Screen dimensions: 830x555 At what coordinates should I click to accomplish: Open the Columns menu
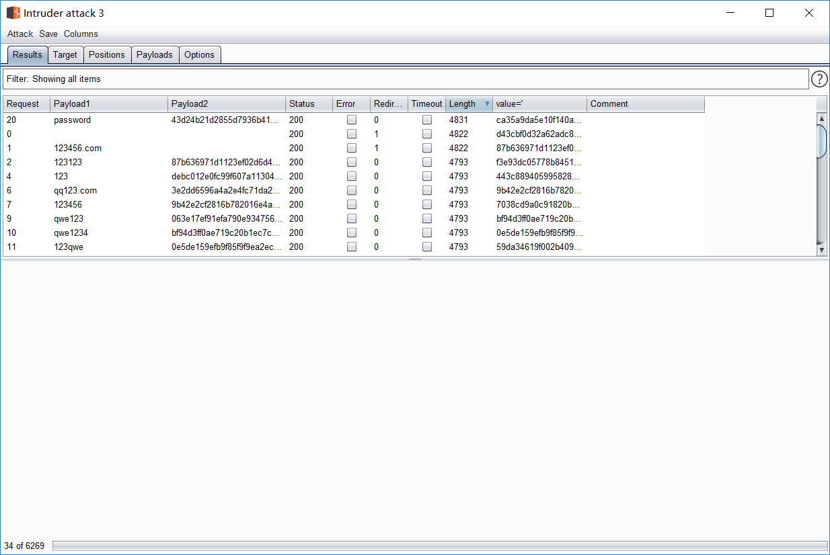click(x=81, y=34)
